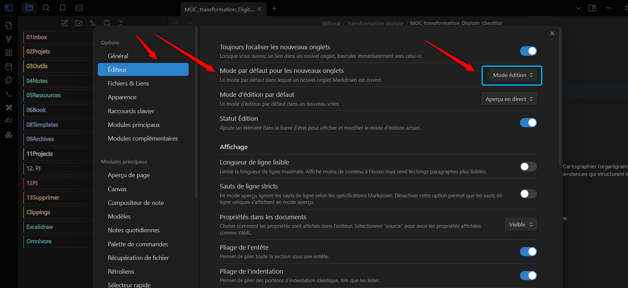Open Modules complémentaires settings
628x288 pixels.
[143, 139]
